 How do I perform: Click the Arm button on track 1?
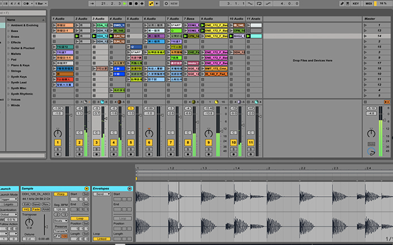pyautogui.click(x=57, y=155)
